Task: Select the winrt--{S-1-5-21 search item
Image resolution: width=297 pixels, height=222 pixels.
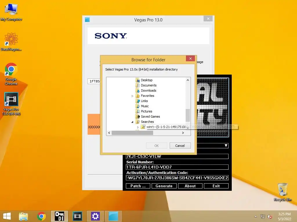Action: coord(166,127)
